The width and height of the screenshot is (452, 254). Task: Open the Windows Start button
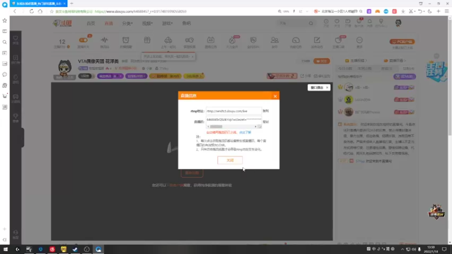(6, 249)
